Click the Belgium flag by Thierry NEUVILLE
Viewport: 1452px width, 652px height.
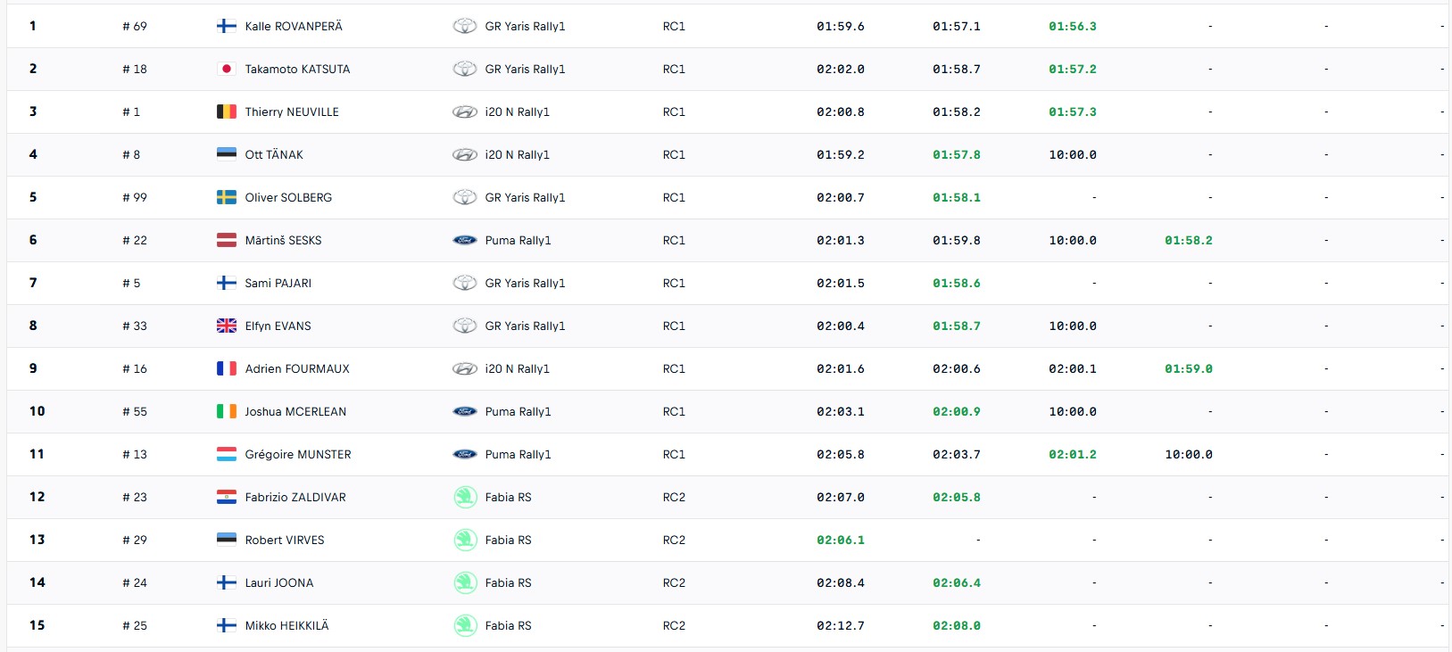[x=227, y=111]
